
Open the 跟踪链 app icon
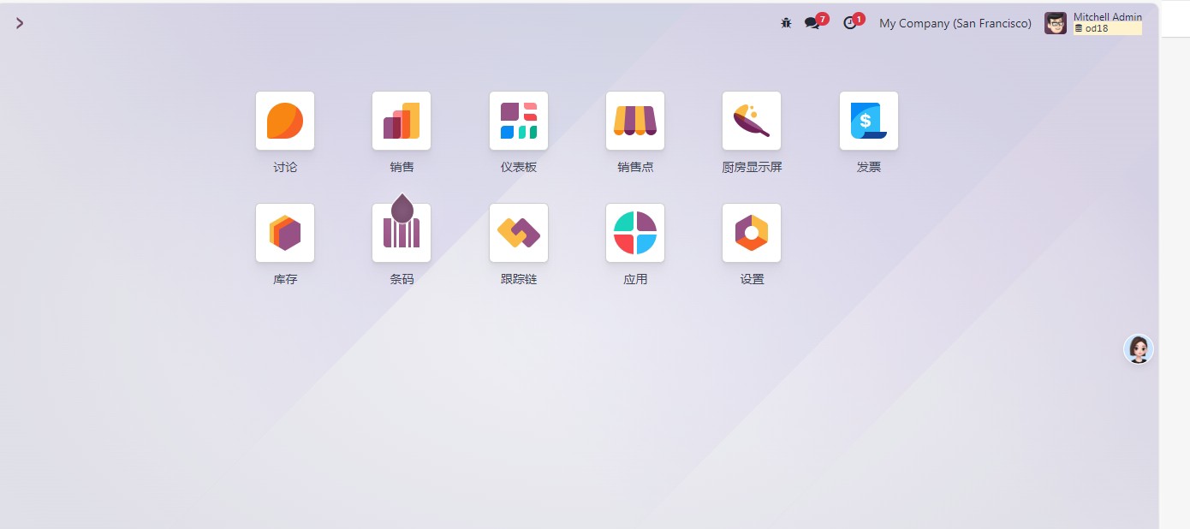pyautogui.click(x=519, y=233)
